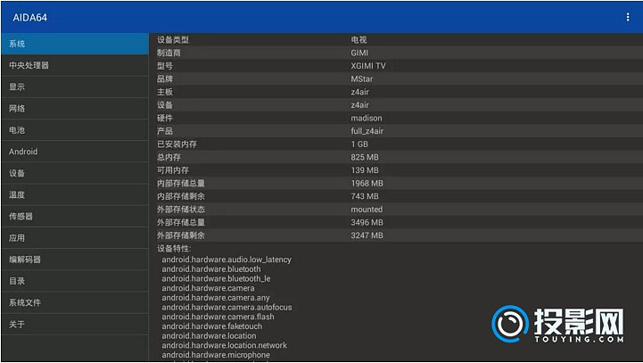Screen dimensions: 643x363
Task: Click the 1 GB installed memory value
Action: [x=359, y=144]
